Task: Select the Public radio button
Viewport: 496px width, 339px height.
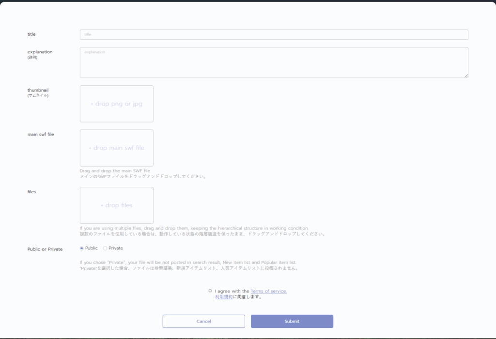Action: click(82, 248)
